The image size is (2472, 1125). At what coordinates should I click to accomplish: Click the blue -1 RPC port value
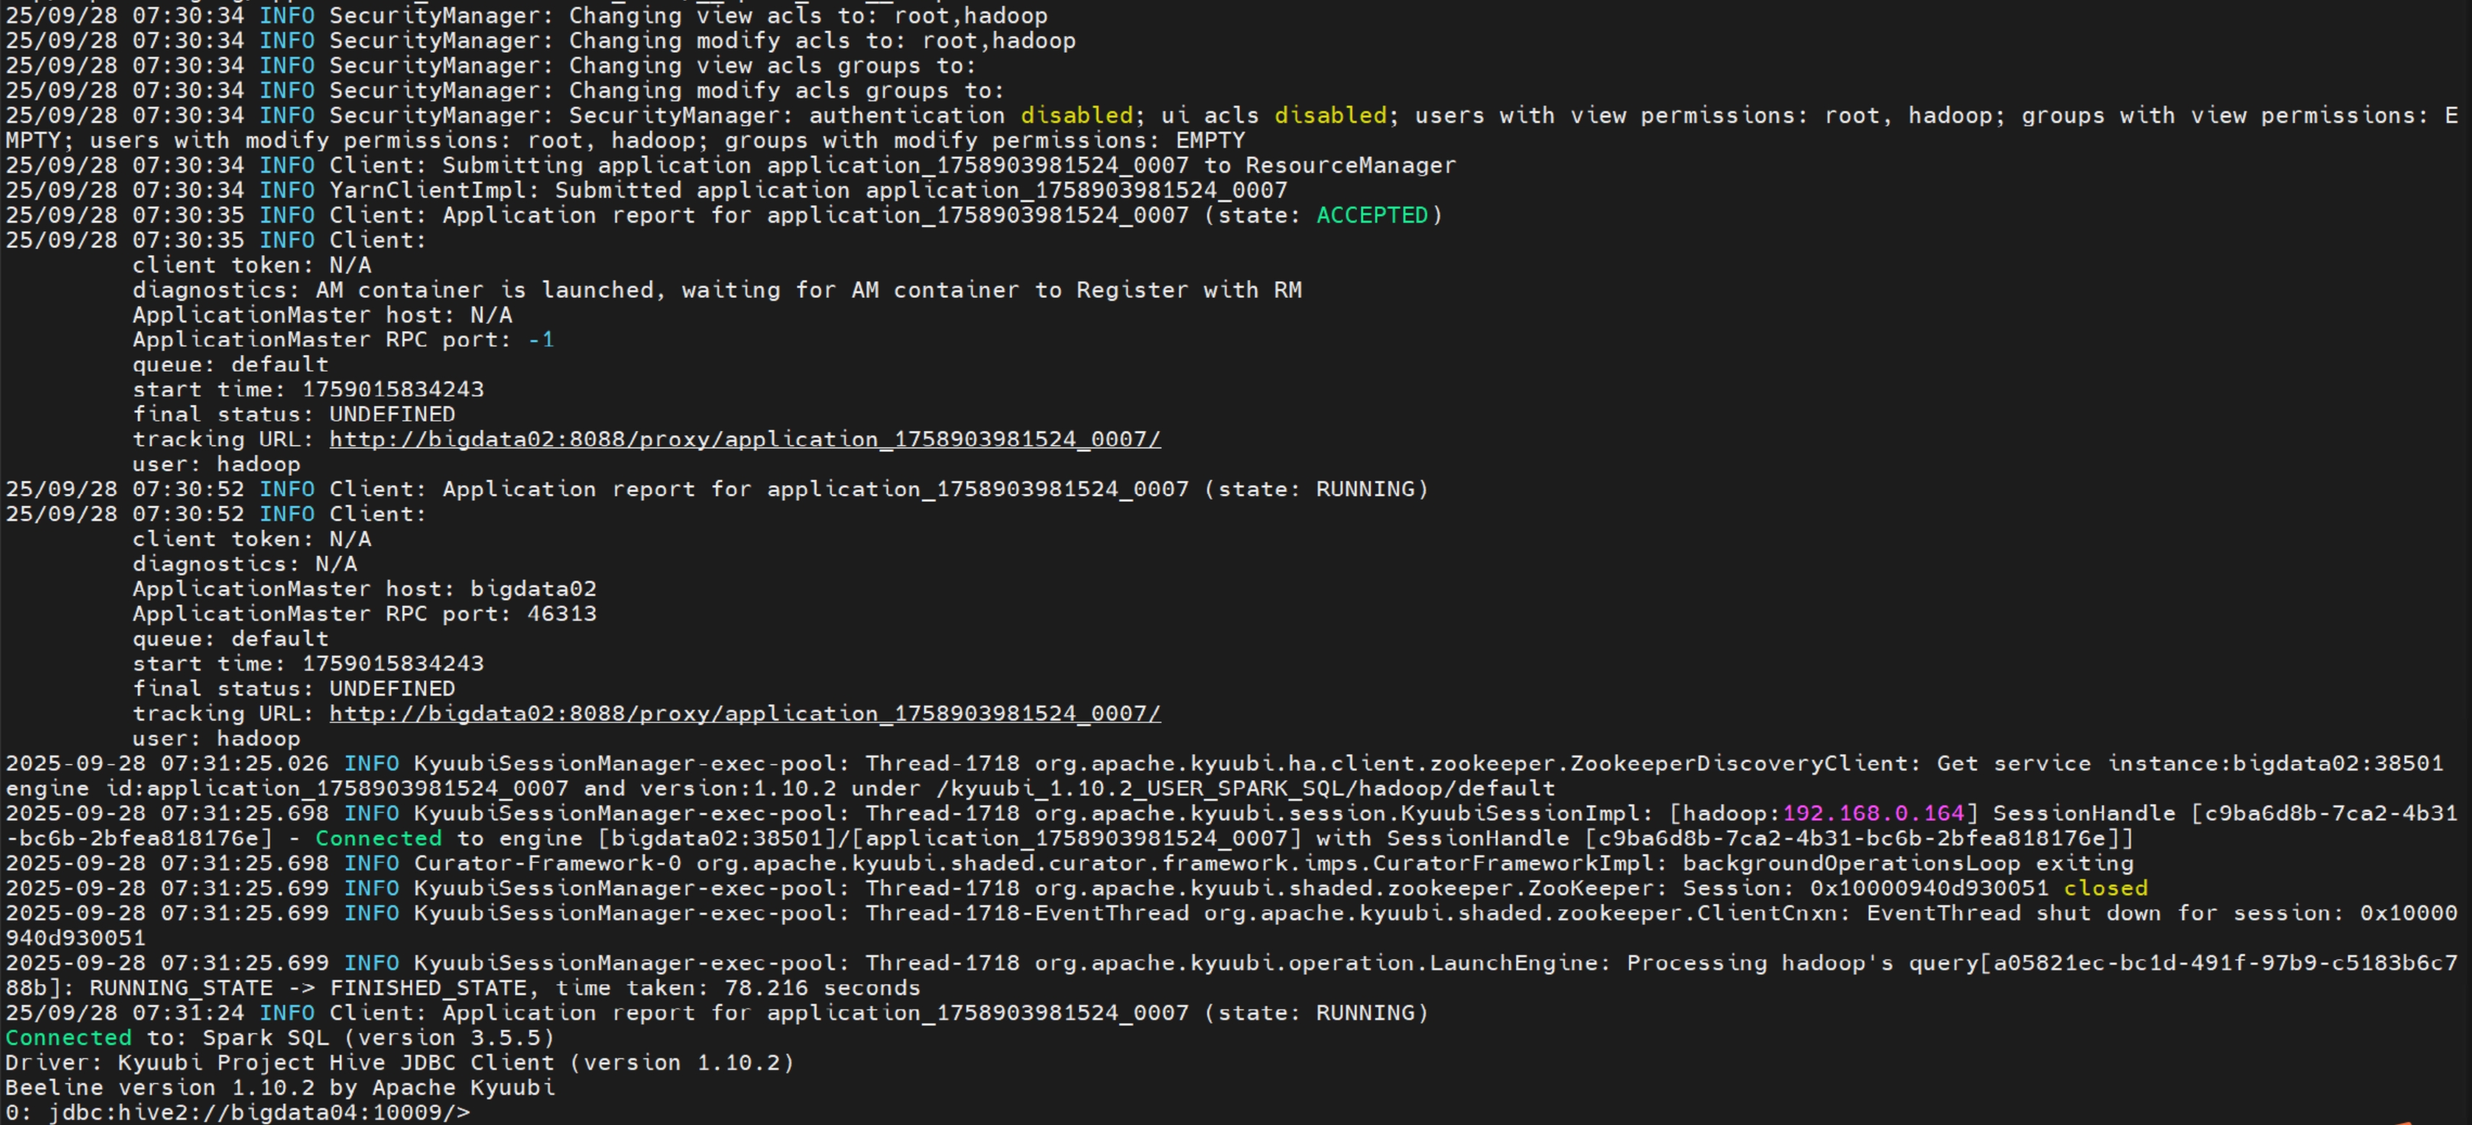[x=542, y=340]
